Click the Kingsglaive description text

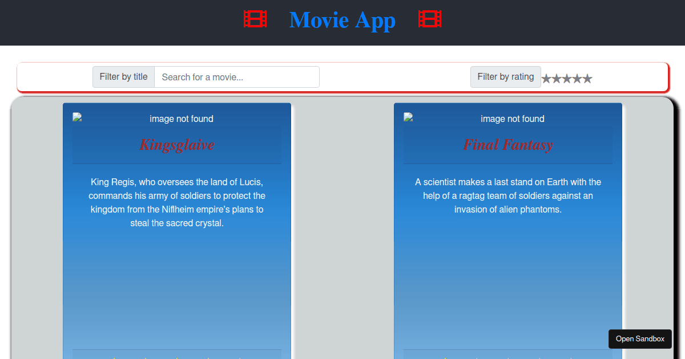177,202
